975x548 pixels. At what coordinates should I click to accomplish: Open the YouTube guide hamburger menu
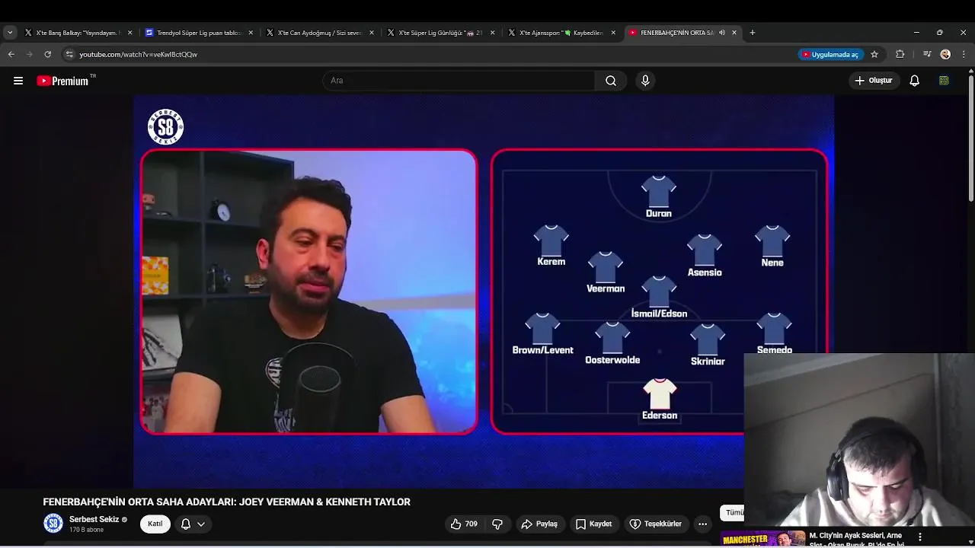click(x=18, y=81)
